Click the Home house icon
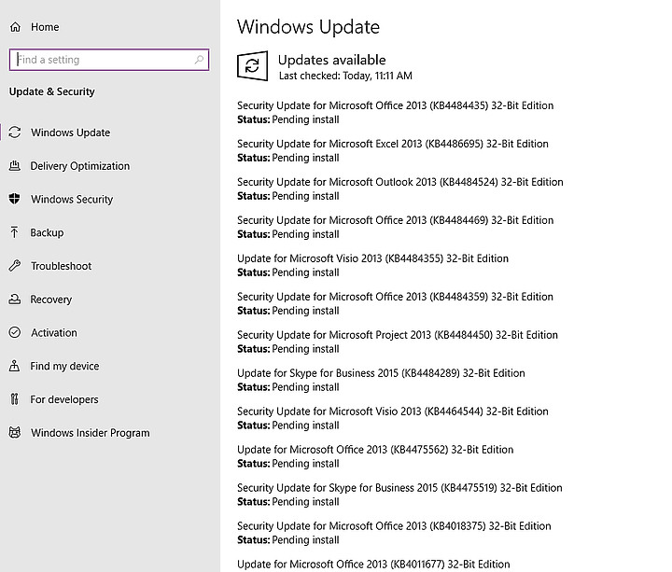 coord(15,27)
